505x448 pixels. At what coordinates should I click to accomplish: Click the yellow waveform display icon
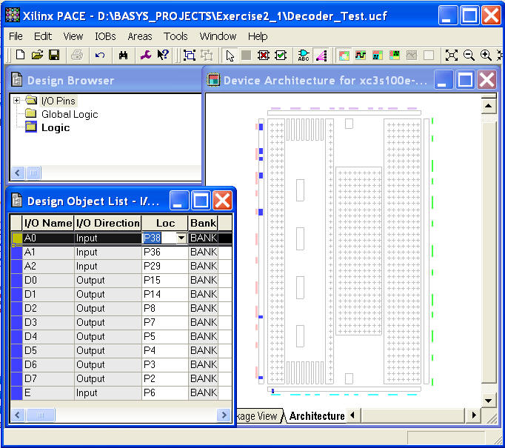(x=361, y=55)
